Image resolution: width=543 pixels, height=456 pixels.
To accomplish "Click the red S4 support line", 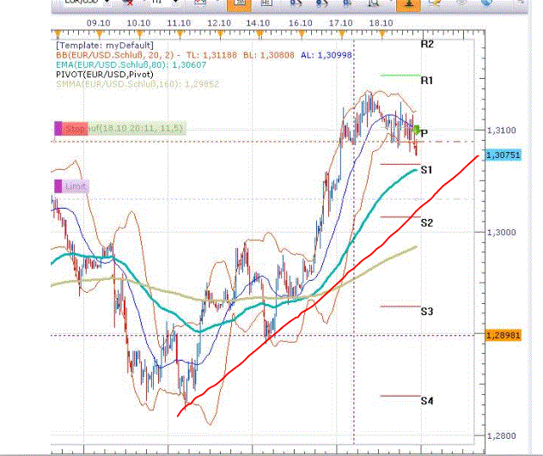I will pyautogui.click(x=400, y=396).
